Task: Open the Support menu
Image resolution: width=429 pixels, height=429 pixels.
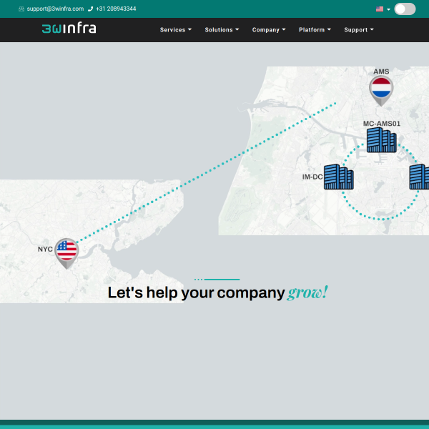Action: point(359,30)
